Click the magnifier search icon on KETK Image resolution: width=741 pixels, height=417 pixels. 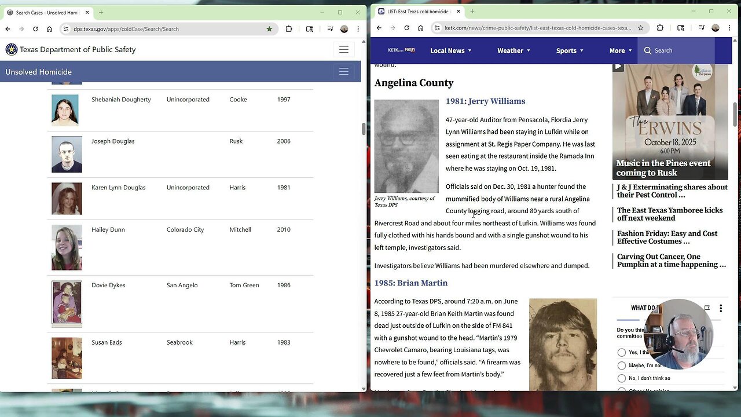coord(647,50)
